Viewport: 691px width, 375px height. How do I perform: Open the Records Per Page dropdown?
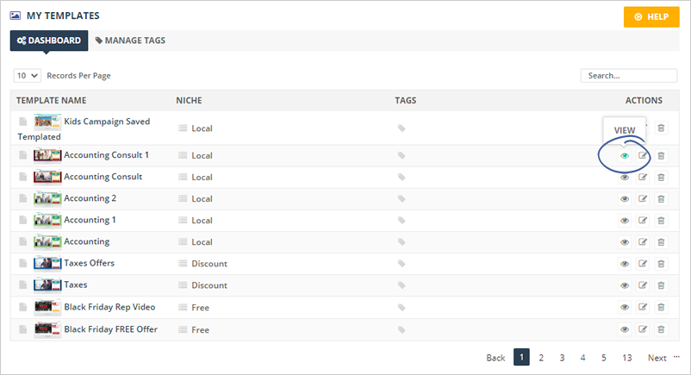[28, 76]
